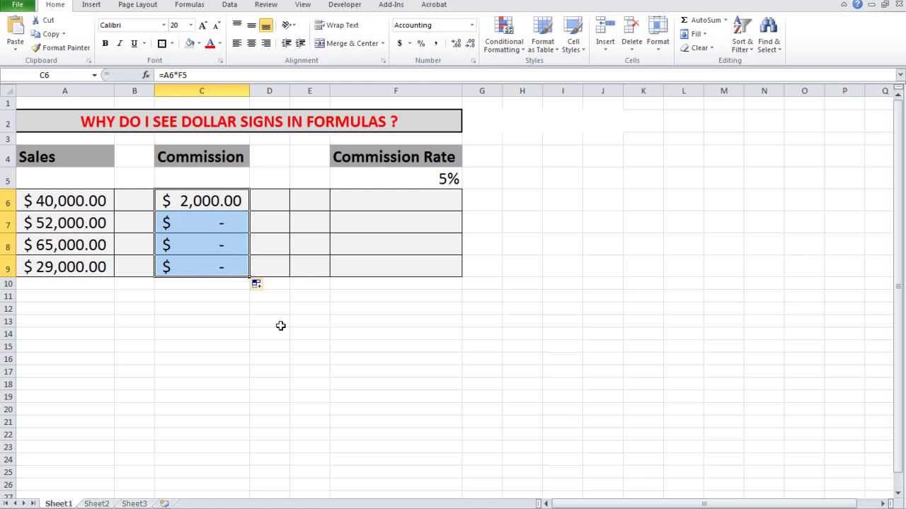Viewport: 906px width, 509px height.
Task: Toggle Italic formatting
Action: 120,43
